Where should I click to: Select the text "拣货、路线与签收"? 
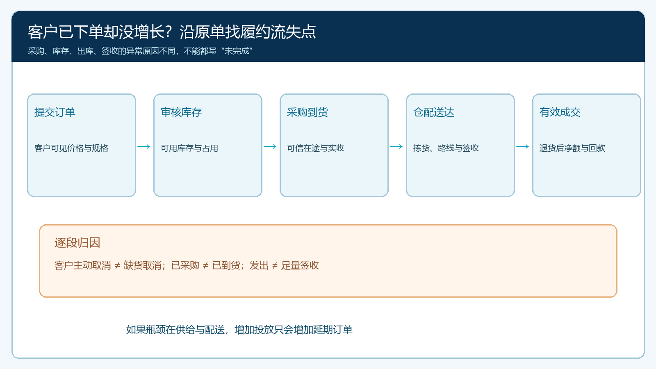(446, 148)
